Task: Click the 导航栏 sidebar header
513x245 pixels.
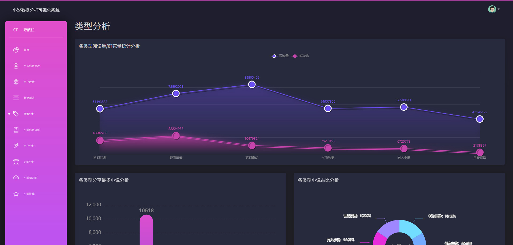Action: coord(29,30)
